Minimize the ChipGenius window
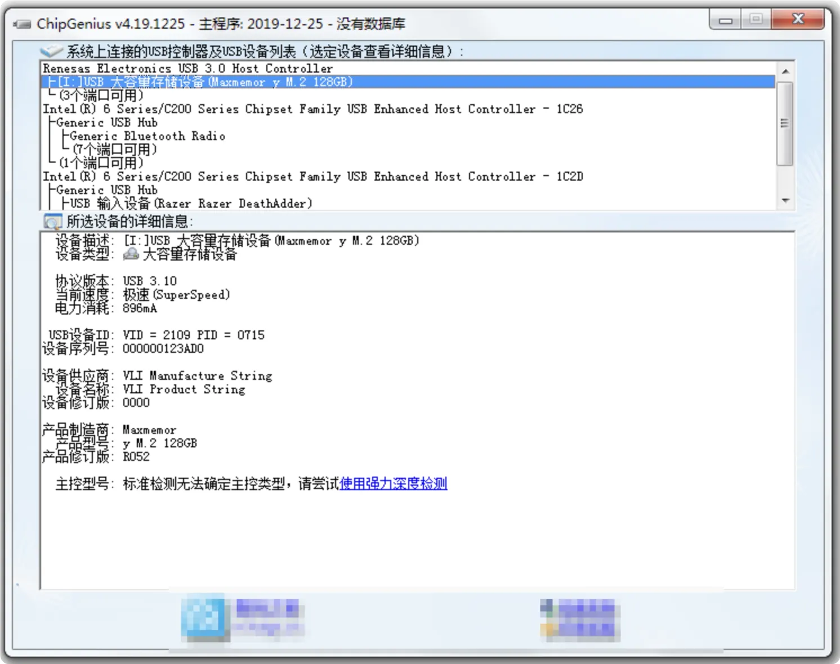This screenshot has height=664, width=840. (726, 20)
